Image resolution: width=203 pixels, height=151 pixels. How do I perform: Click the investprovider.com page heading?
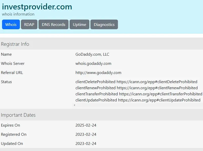click(x=37, y=7)
